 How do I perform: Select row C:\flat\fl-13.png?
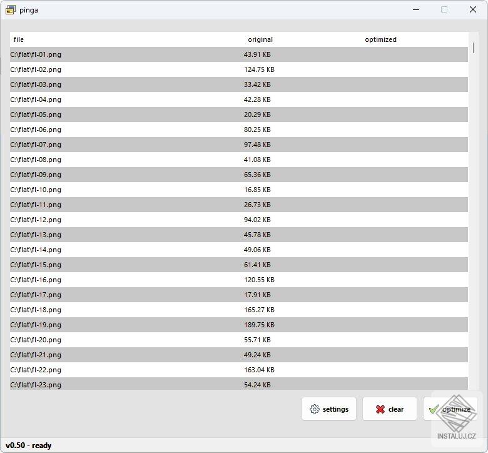pyautogui.click(x=239, y=235)
